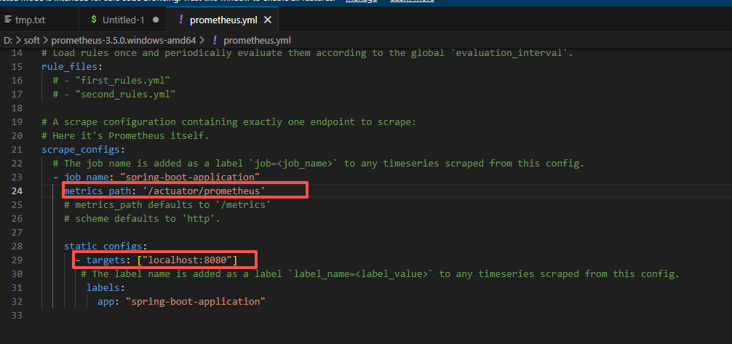
Task: Click the "localhost:8080" target value
Action: pyautogui.click(x=187, y=260)
